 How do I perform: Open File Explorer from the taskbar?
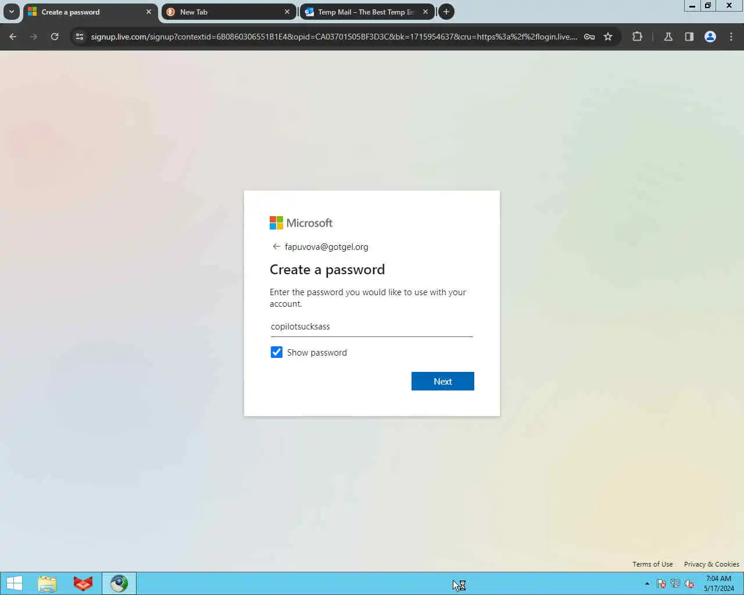47,583
